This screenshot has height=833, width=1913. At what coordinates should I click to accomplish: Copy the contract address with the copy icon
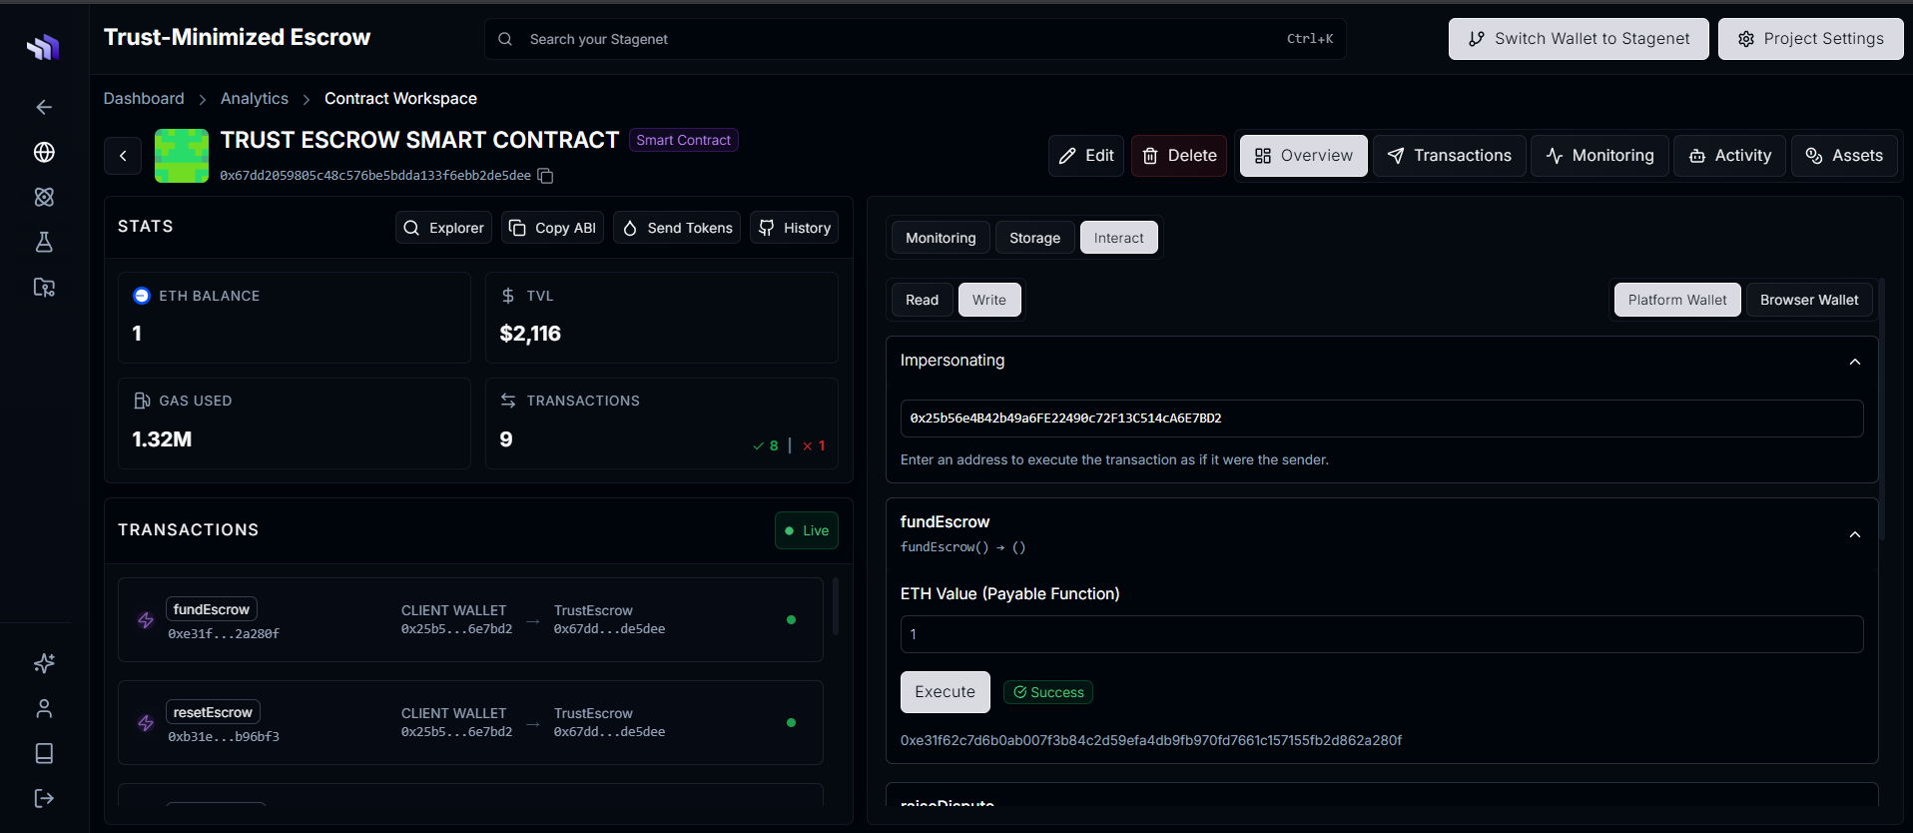(545, 176)
